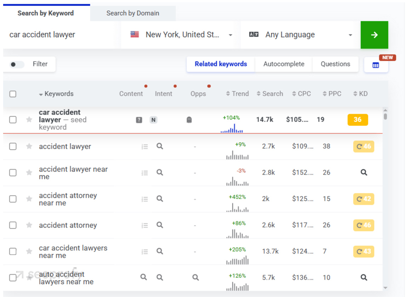Image resolution: width=408 pixels, height=297 pixels.
Task: Tick the select-all checkbox in table header
Action: [x=13, y=94]
